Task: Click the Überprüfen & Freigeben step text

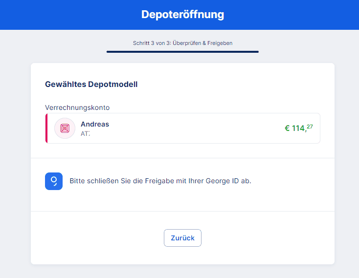Action: coord(202,43)
